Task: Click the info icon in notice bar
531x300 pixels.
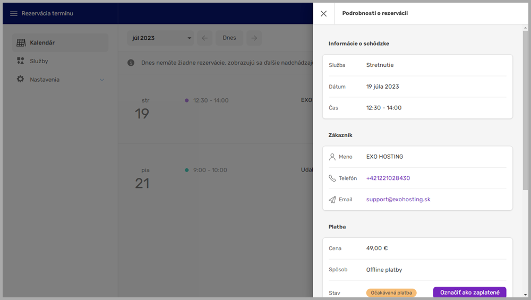Action: tap(131, 63)
